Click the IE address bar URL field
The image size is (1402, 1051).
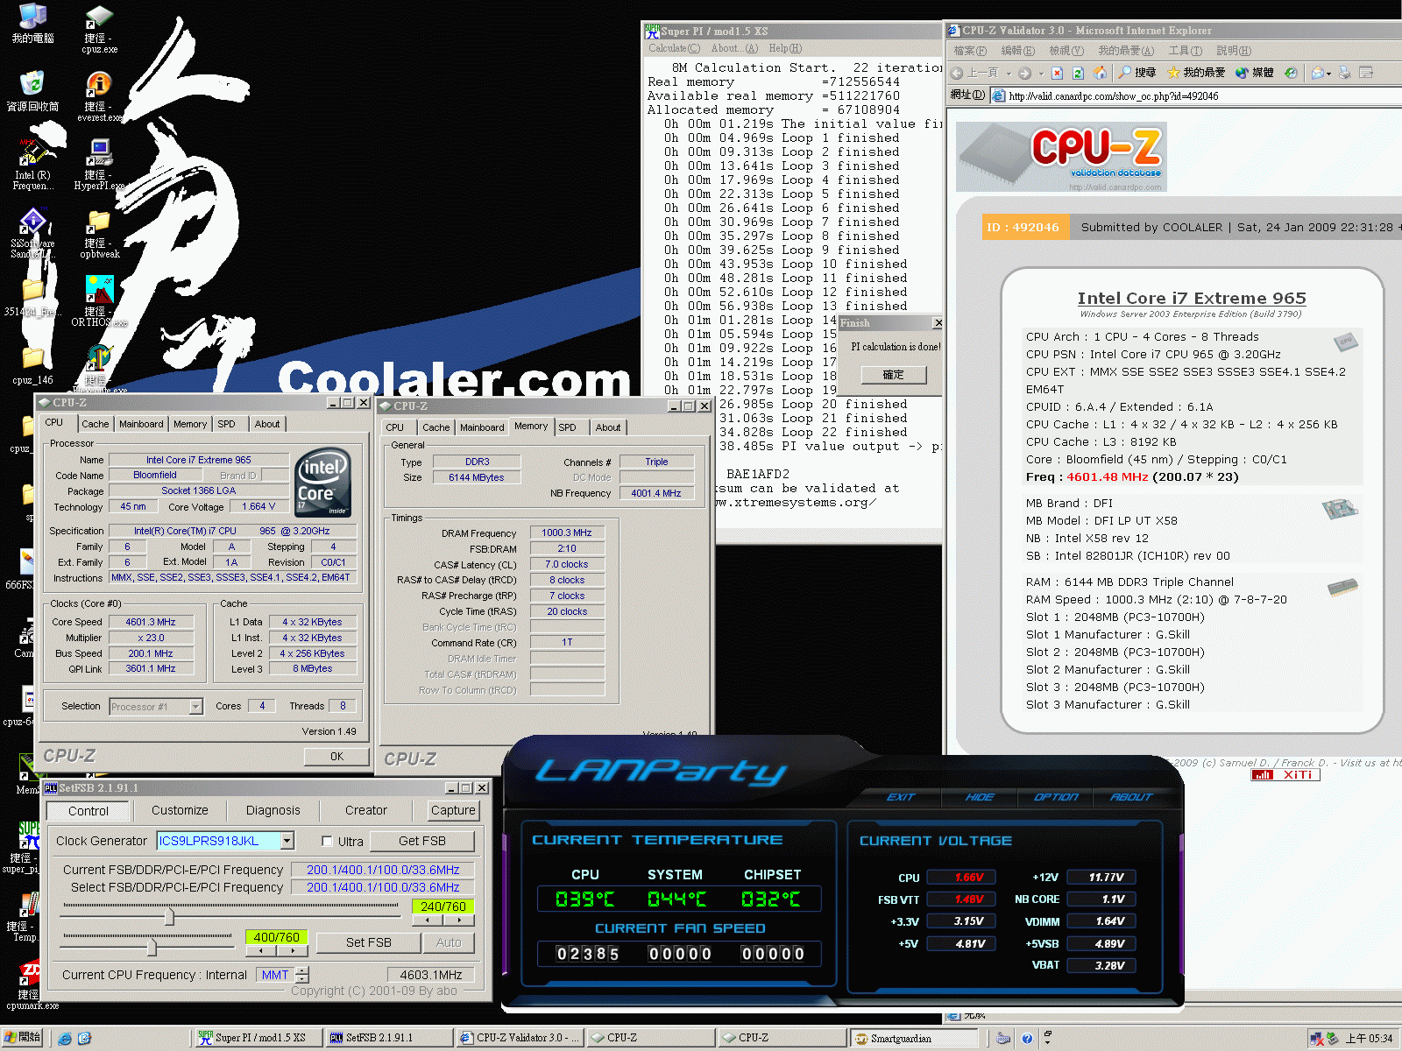[x=1196, y=95]
